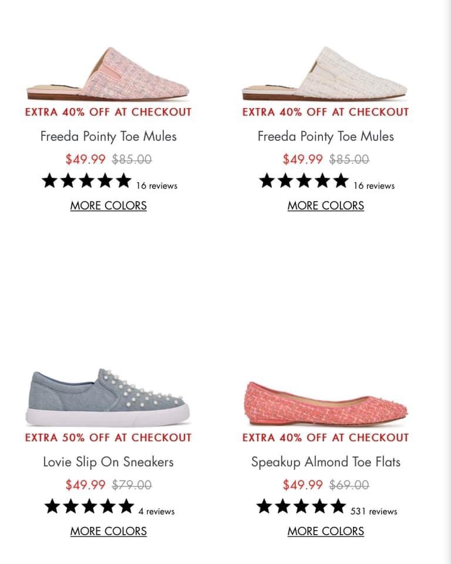The image size is (451, 564).
Task: Read the 16 reviews for the white mules
Action: click(374, 186)
